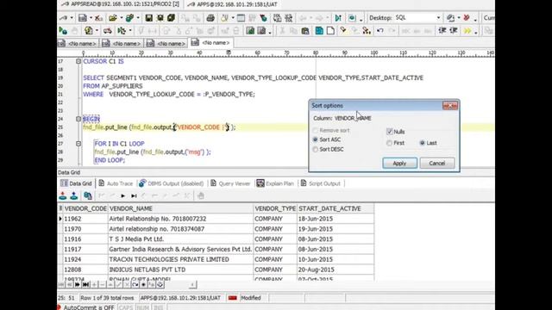The image size is (552, 310).
Task: Click the Find flashlight toolbar icon
Action: [342, 31]
